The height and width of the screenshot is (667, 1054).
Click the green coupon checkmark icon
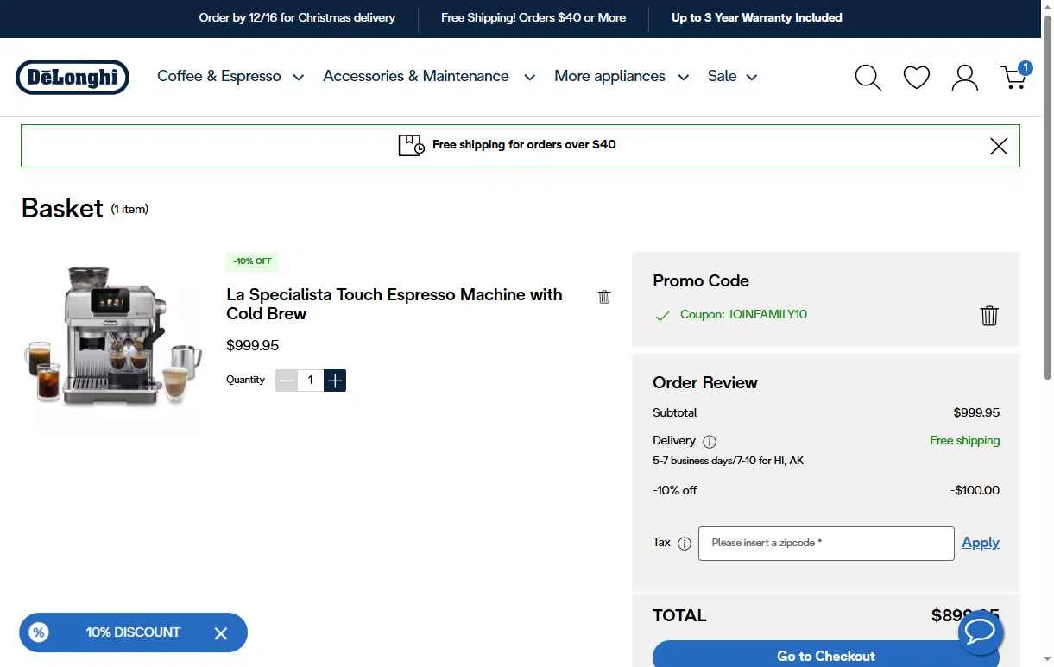(662, 317)
